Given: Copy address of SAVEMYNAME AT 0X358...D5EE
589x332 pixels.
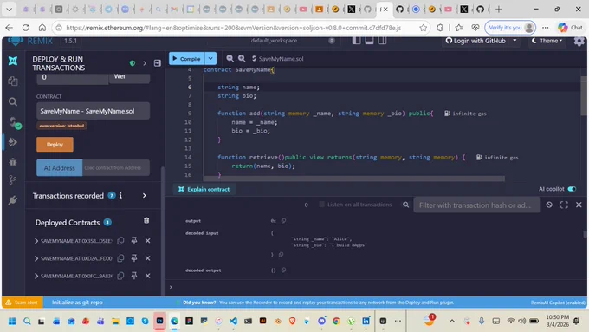Looking at the screenshot, I should [x=120, y=241].
